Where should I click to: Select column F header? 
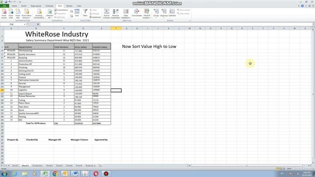116,29
